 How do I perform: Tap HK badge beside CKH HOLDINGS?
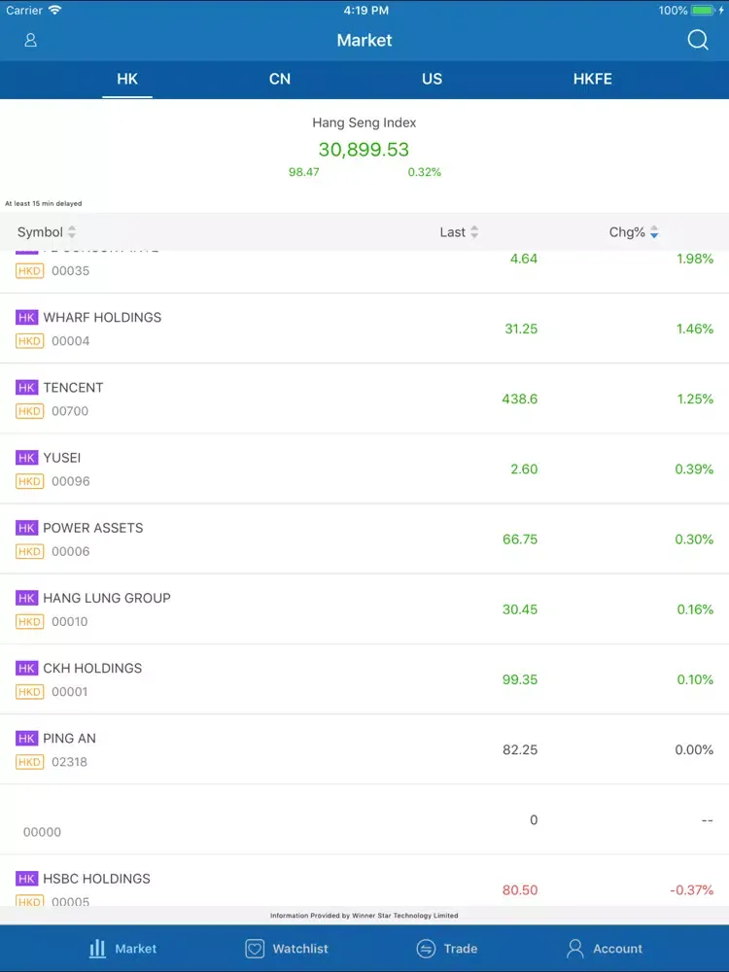click(x=26, y=668)
